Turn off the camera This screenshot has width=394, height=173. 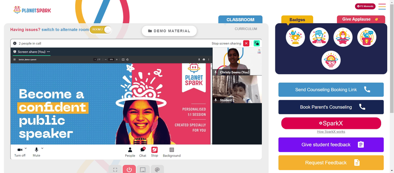(20, 152)
